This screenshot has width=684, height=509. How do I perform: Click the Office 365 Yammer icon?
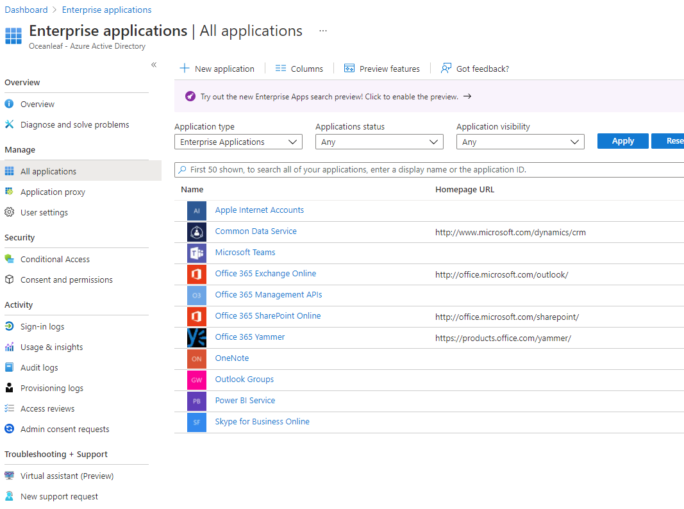[196, 337]
